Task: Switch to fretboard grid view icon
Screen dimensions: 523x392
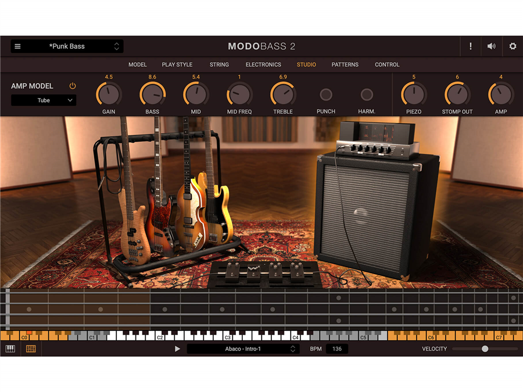Action: click(31, 349)
